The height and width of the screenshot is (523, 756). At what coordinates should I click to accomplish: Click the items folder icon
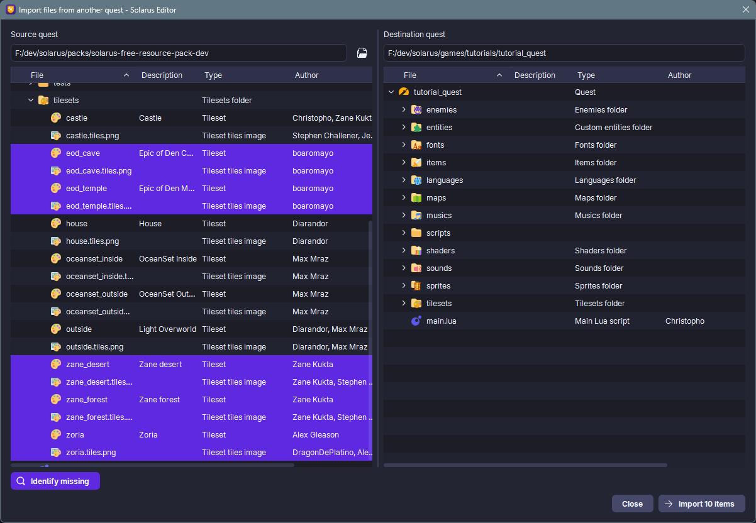[x=416, y=162]
